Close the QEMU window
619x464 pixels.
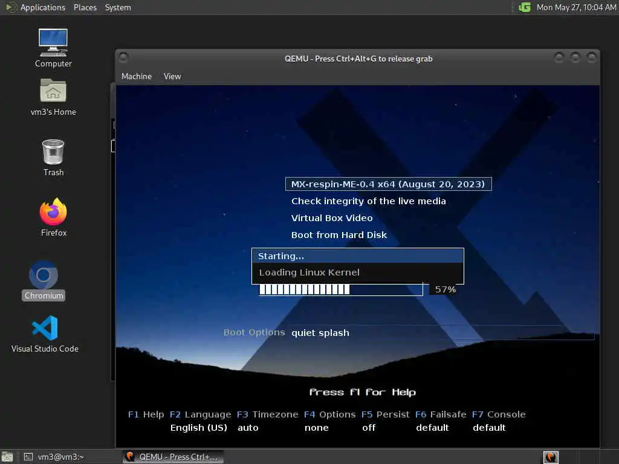[x=591, y=57]
